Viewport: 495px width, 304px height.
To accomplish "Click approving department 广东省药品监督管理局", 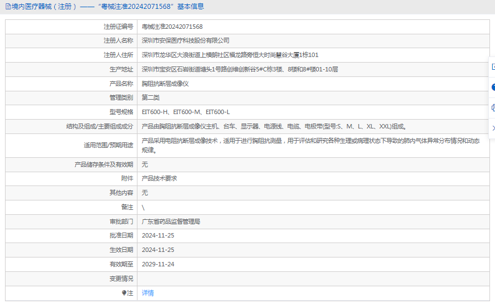I will click(171, 221).
